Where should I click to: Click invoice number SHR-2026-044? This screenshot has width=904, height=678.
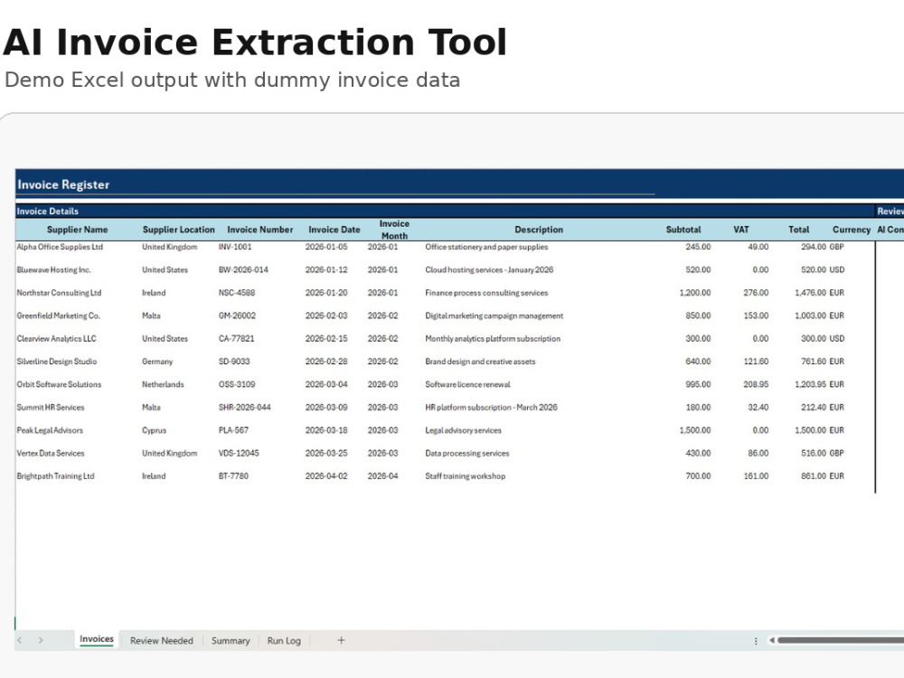click(x=244, y=408)
